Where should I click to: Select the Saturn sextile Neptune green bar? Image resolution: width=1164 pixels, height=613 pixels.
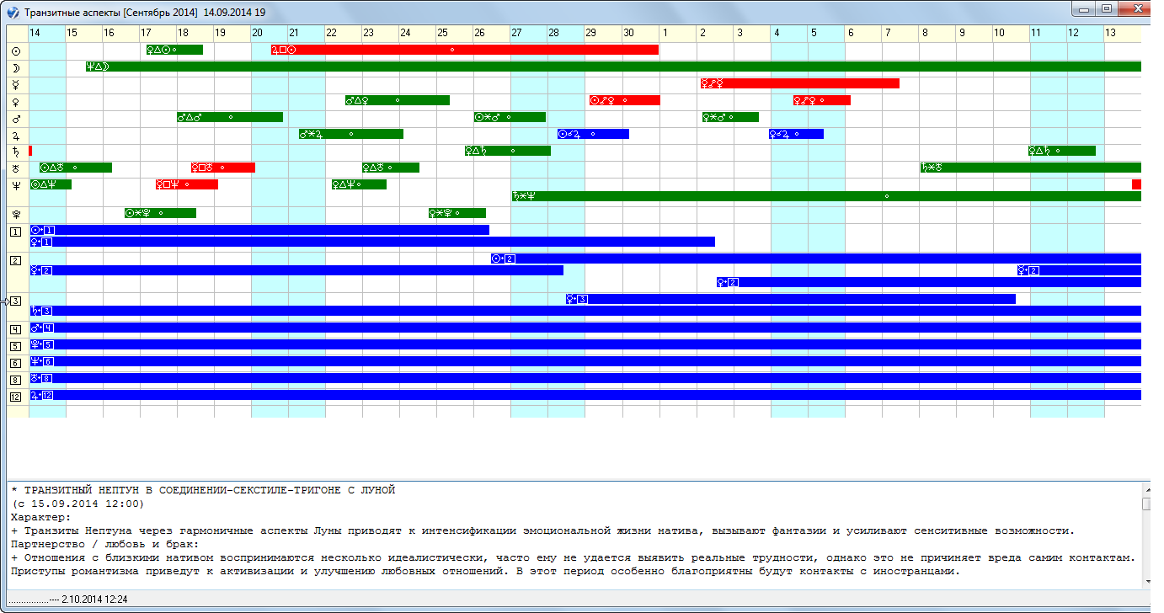coord(825,196)
